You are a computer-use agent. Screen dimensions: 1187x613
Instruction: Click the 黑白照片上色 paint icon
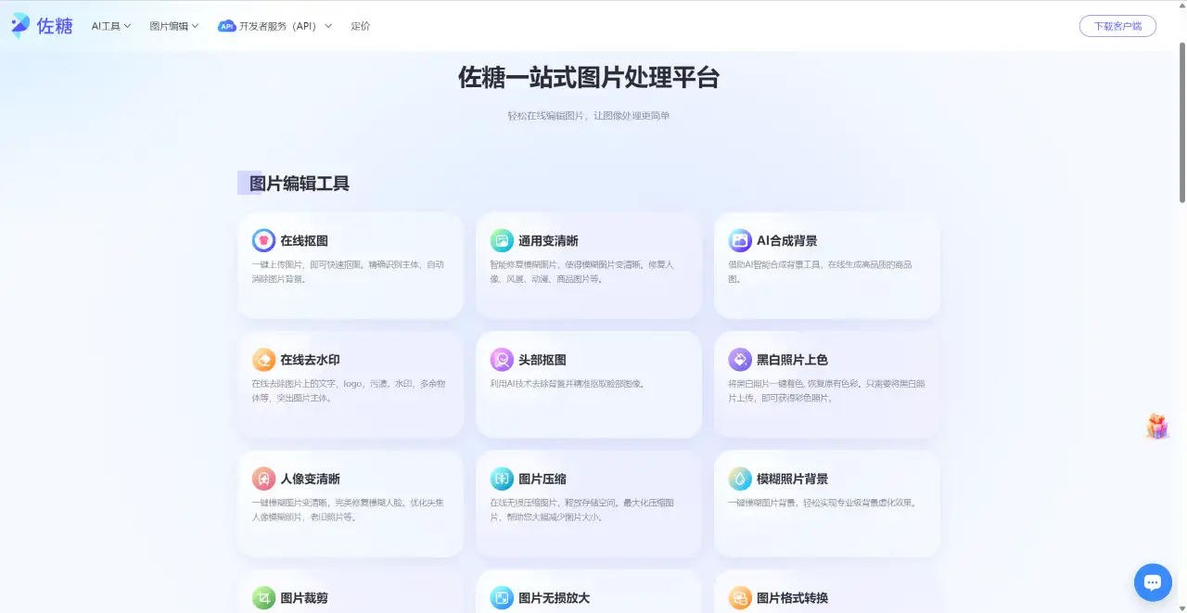click(x=740, y=360)
